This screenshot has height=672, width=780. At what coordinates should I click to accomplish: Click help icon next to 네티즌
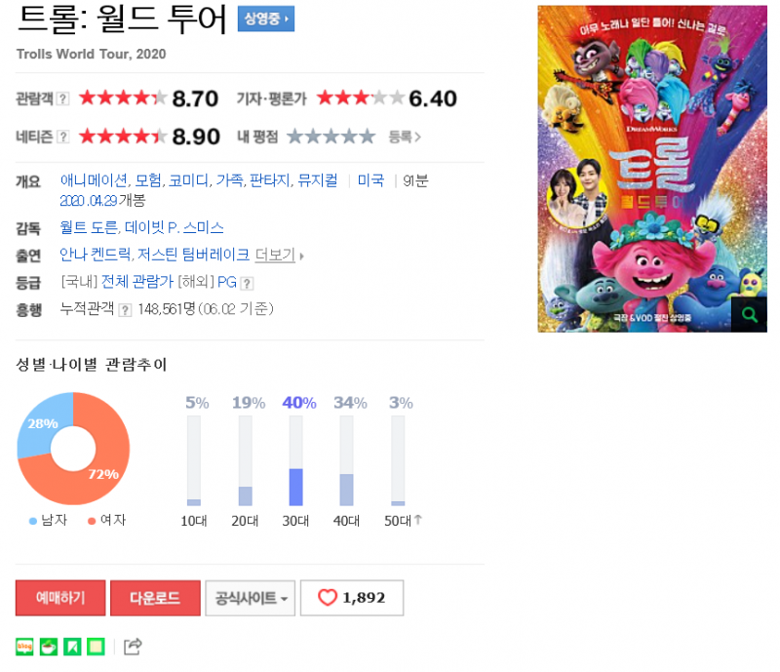pyautogui.click(x=62, y=137)
